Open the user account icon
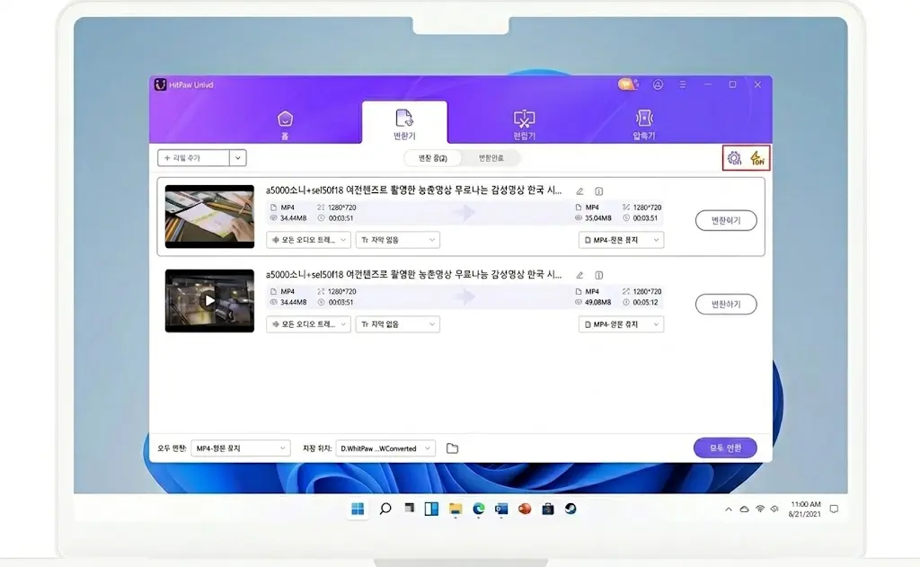Viewport: 920px width, 567px height. (658, 84)
